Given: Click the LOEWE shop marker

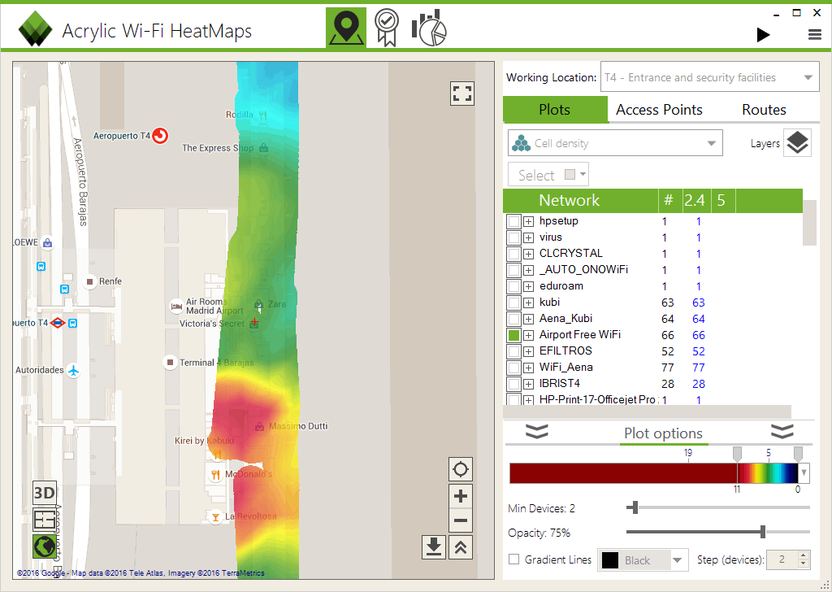Looking at the screenshot, I should (x=47, y=243).
